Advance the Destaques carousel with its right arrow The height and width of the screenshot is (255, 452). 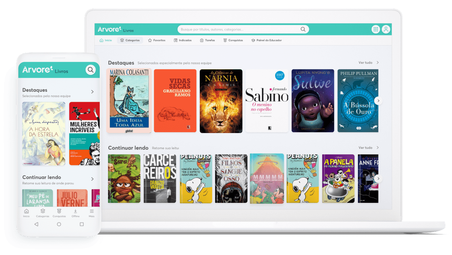(378, 101)
